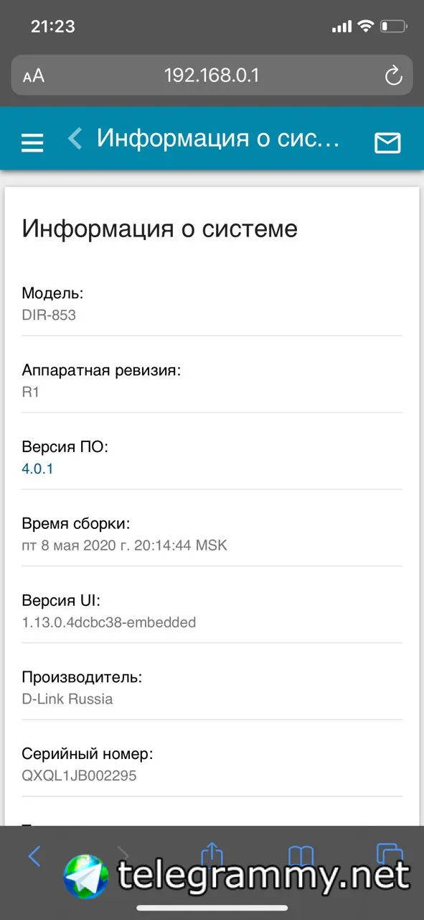The width and height of the screenshot is (424, 920).
Task: Tap the D-Link Russia manufacturer value
Action: click(67, 699)
